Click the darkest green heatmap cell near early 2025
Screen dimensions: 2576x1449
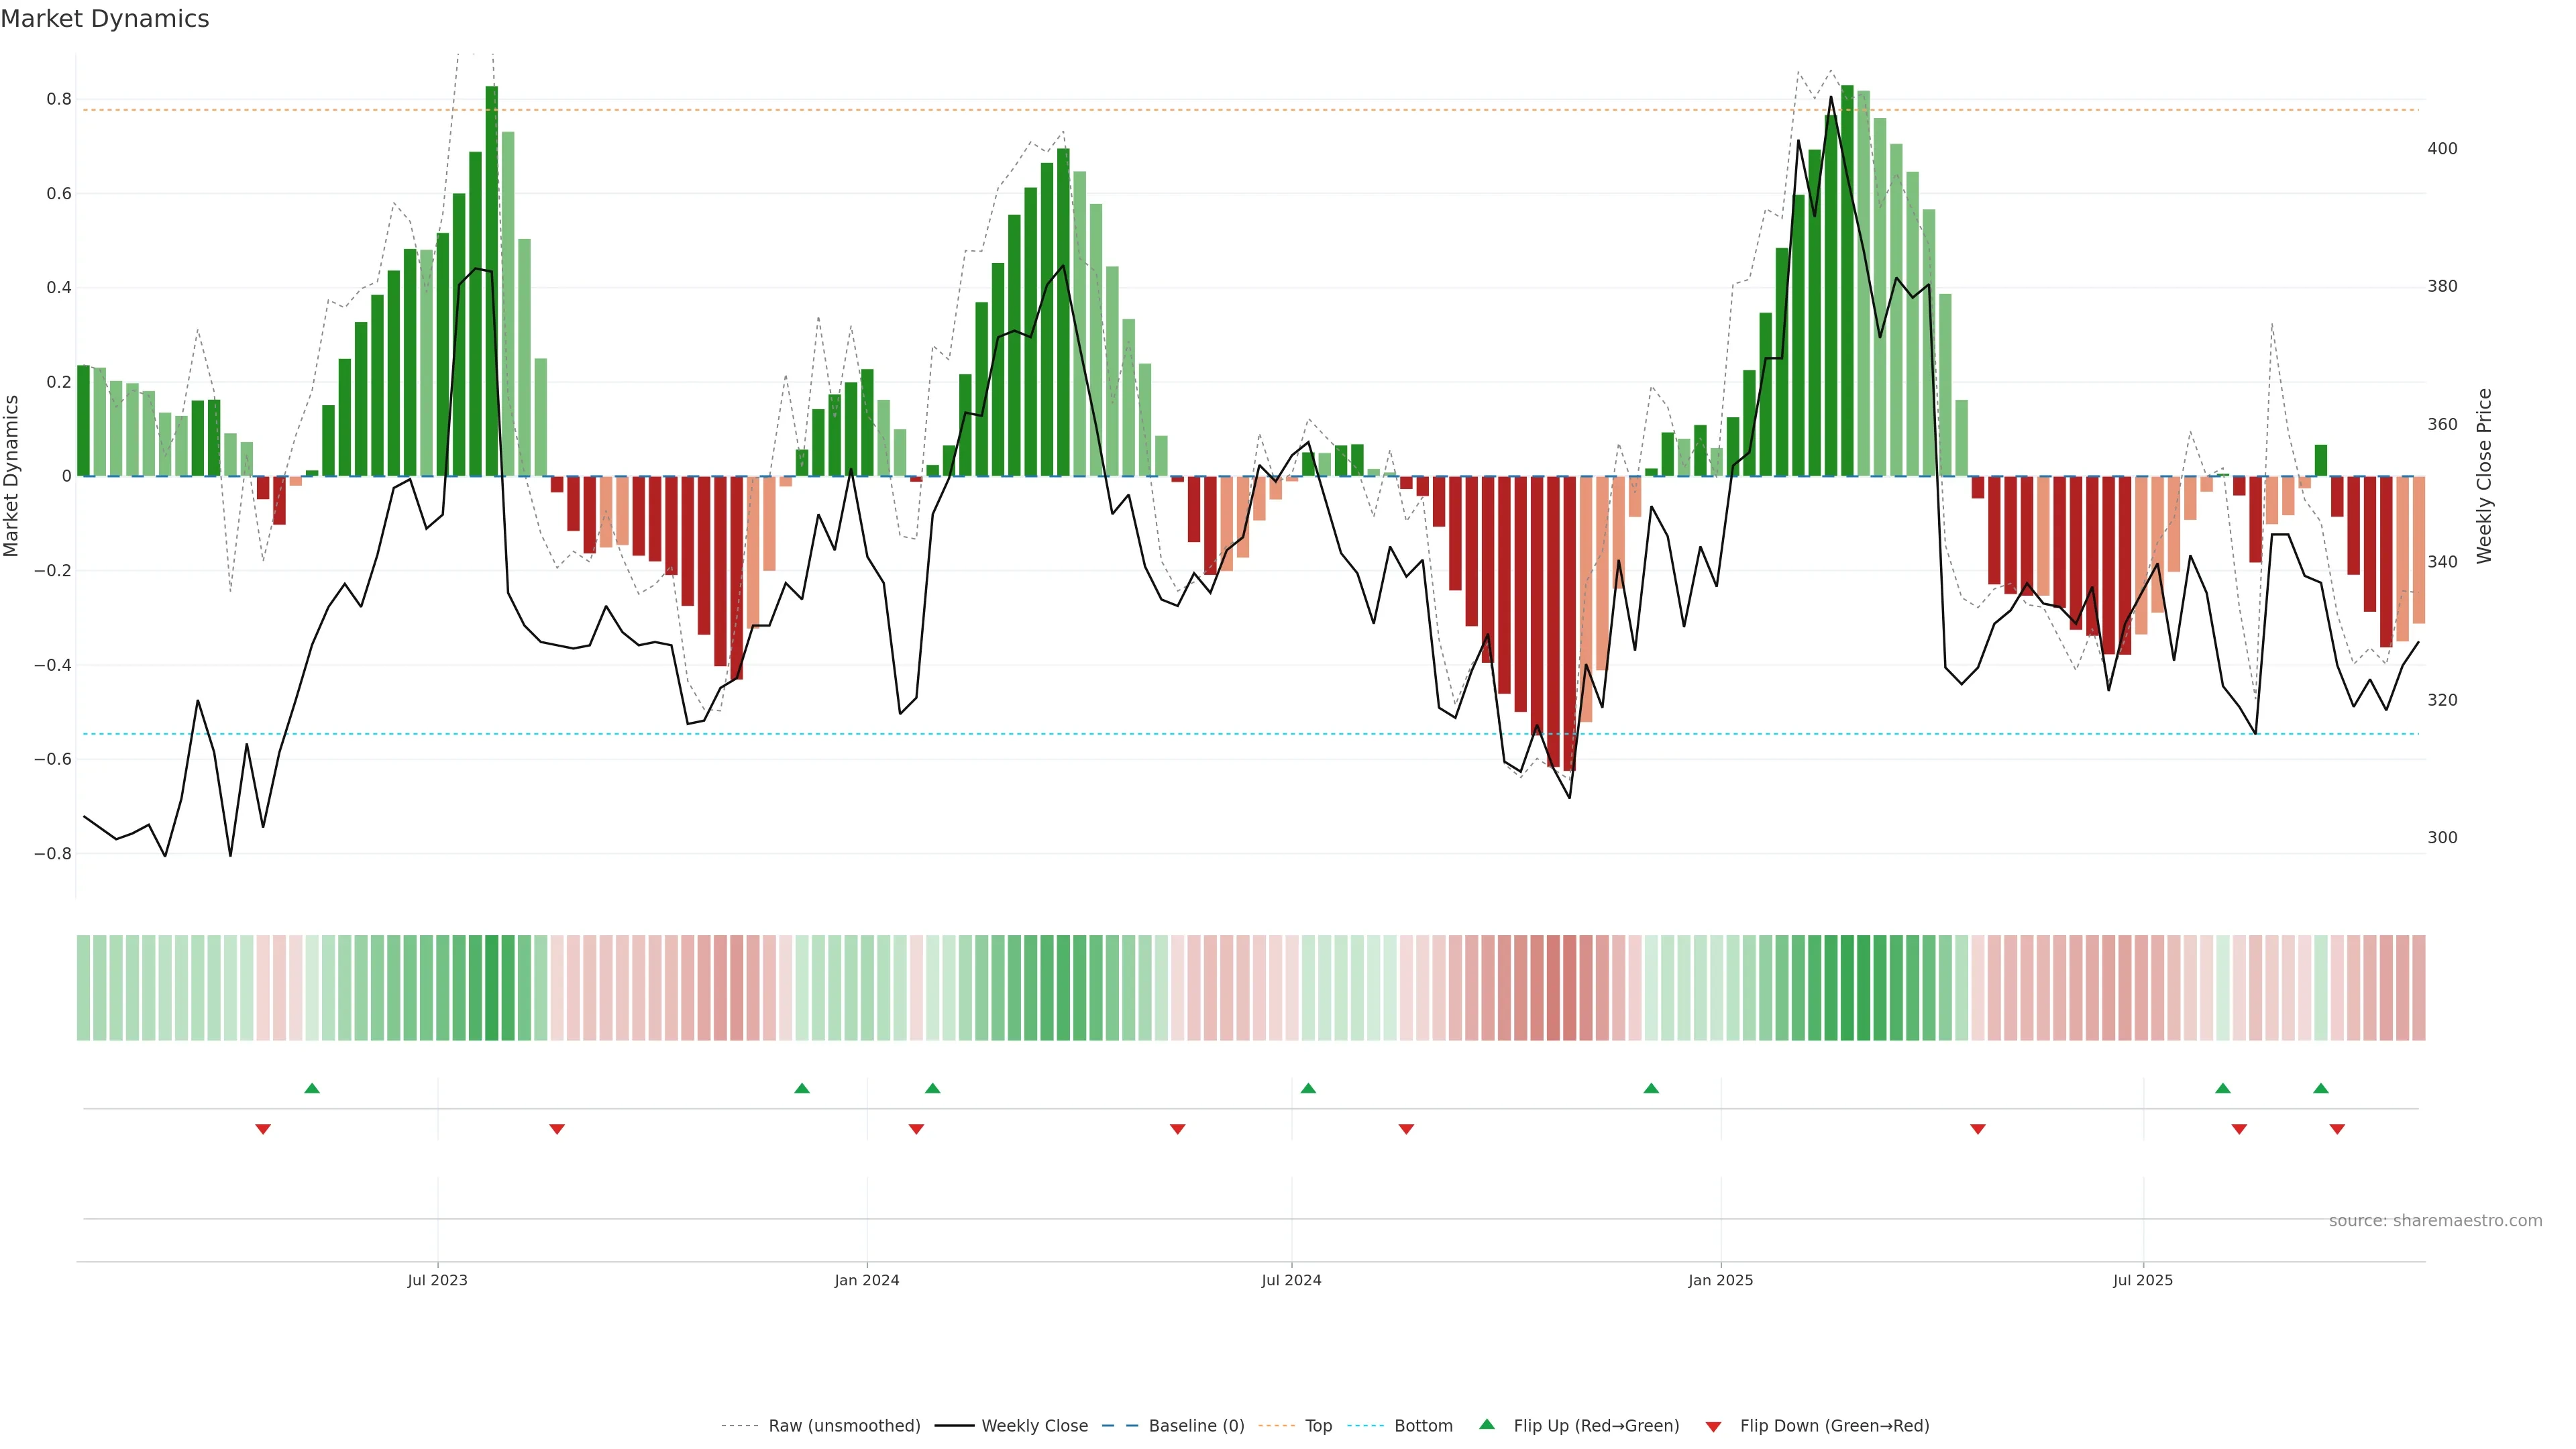coord(1847,988)
